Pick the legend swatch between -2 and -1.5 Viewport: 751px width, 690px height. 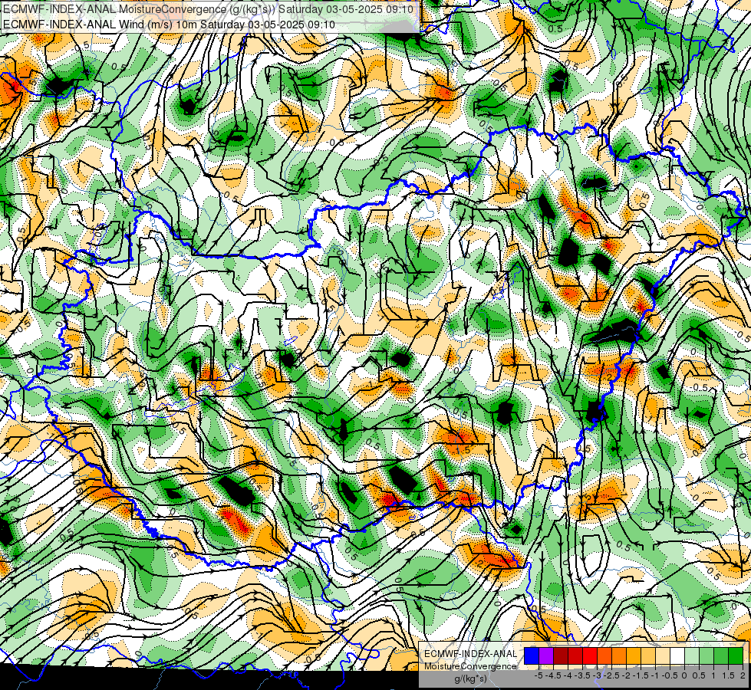pos(634,655)
